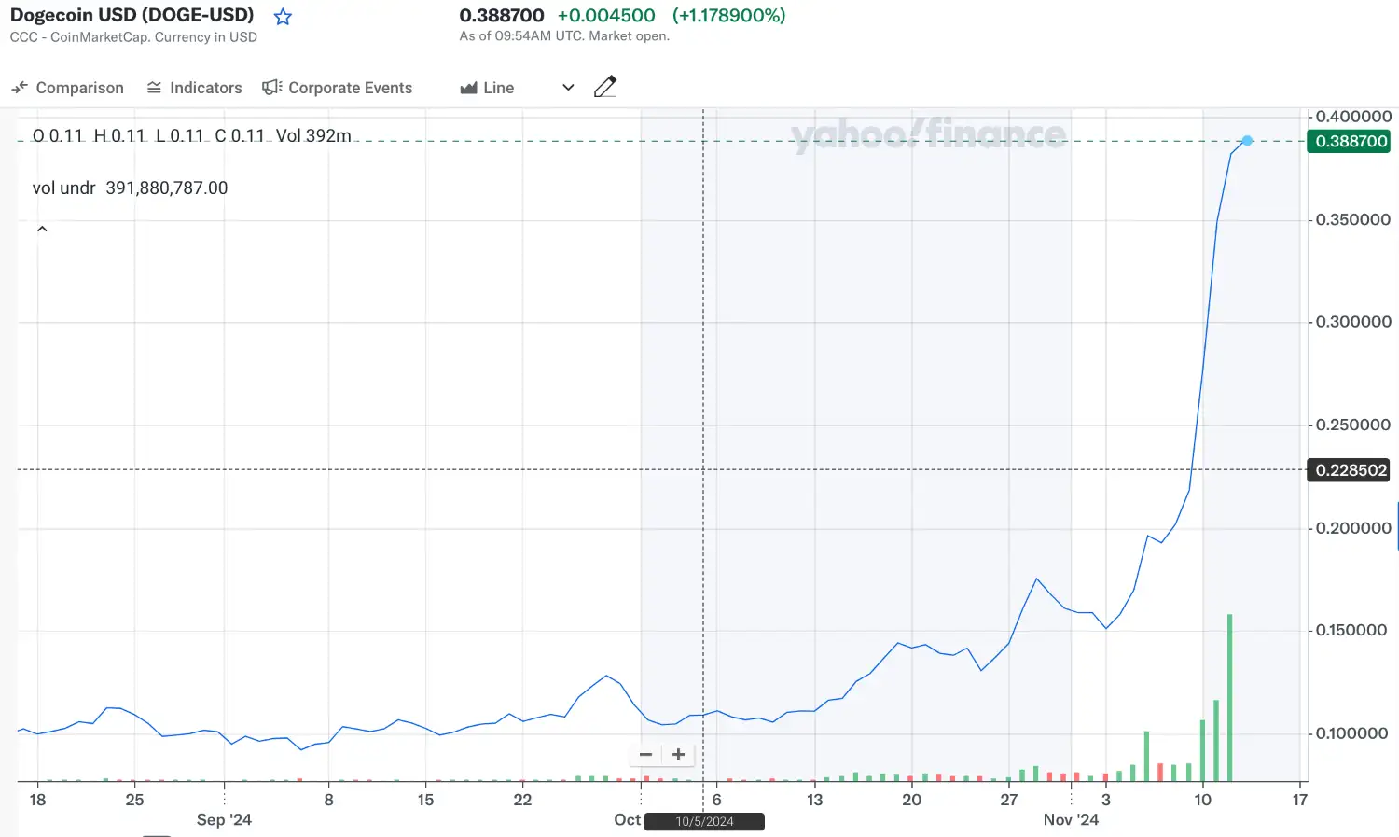The width and height of the screenshot is (1399, 837).
Task: Click the 10/5/2024 crosshair date label
Action: pos(704,821)
